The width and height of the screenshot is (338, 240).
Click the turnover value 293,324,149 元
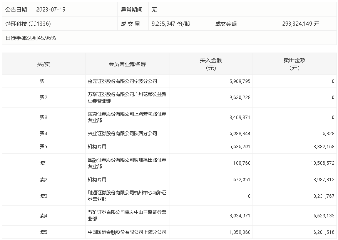301,24
